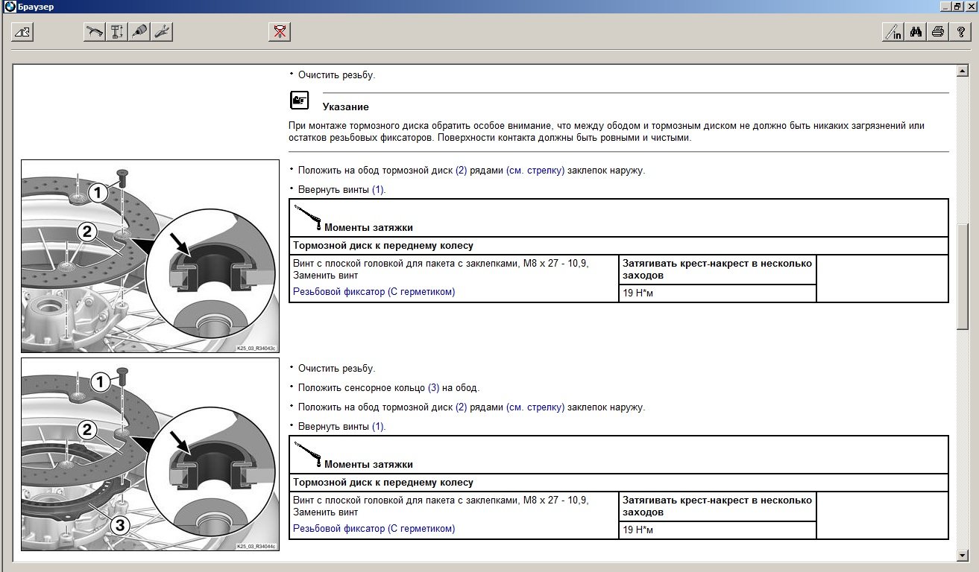Print the document using the printer icon
The image size is (979, 572).
coord(938,32)
